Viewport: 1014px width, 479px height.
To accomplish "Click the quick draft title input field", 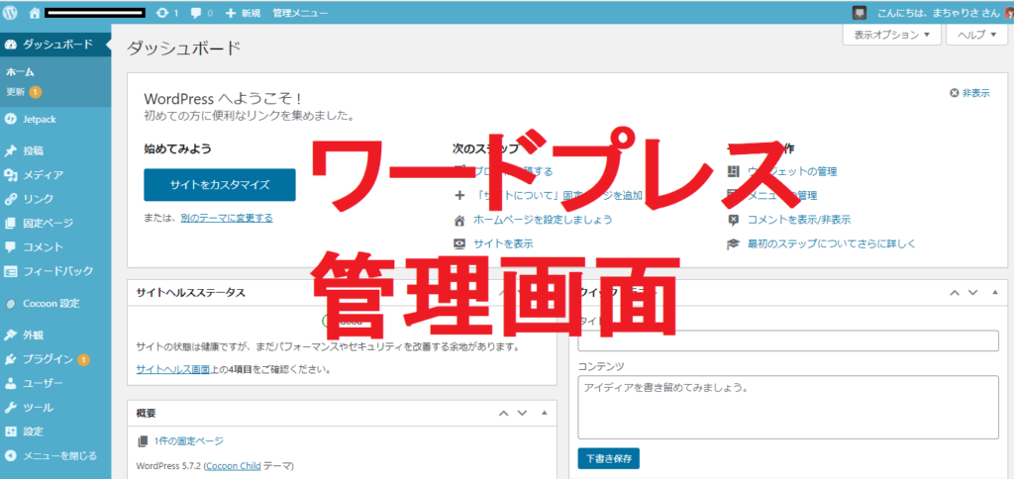I will pyautogui.click(x=788, y=340).
